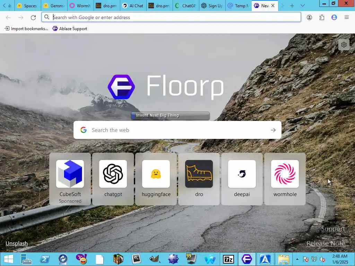Submit search with the arrow button
Screen dimensions: 355x266
click(x=273, y=130)
